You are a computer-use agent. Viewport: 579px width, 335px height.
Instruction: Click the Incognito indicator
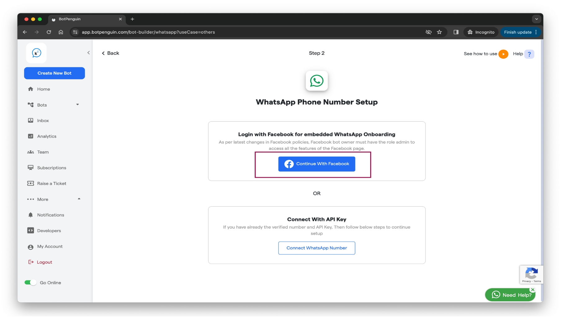coord(481,32)
